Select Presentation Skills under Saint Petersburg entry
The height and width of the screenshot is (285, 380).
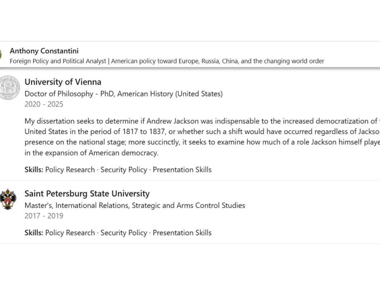coord(182,233)
